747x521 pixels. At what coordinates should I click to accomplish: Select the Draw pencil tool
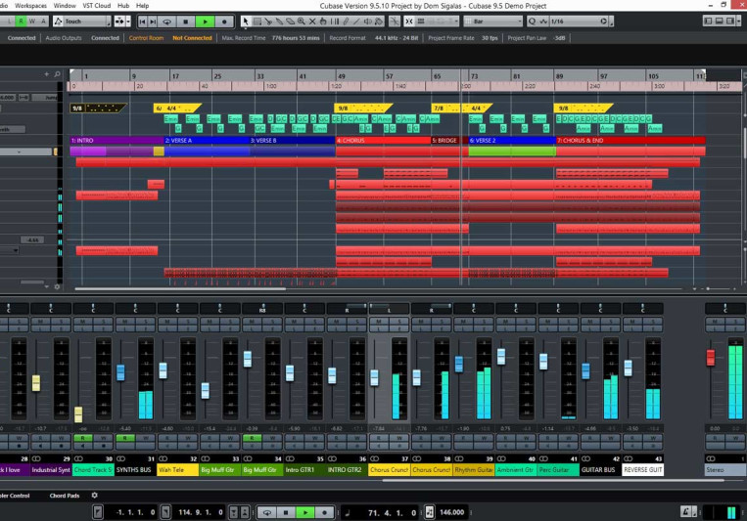pyautogui.click(x=346, y=22)
